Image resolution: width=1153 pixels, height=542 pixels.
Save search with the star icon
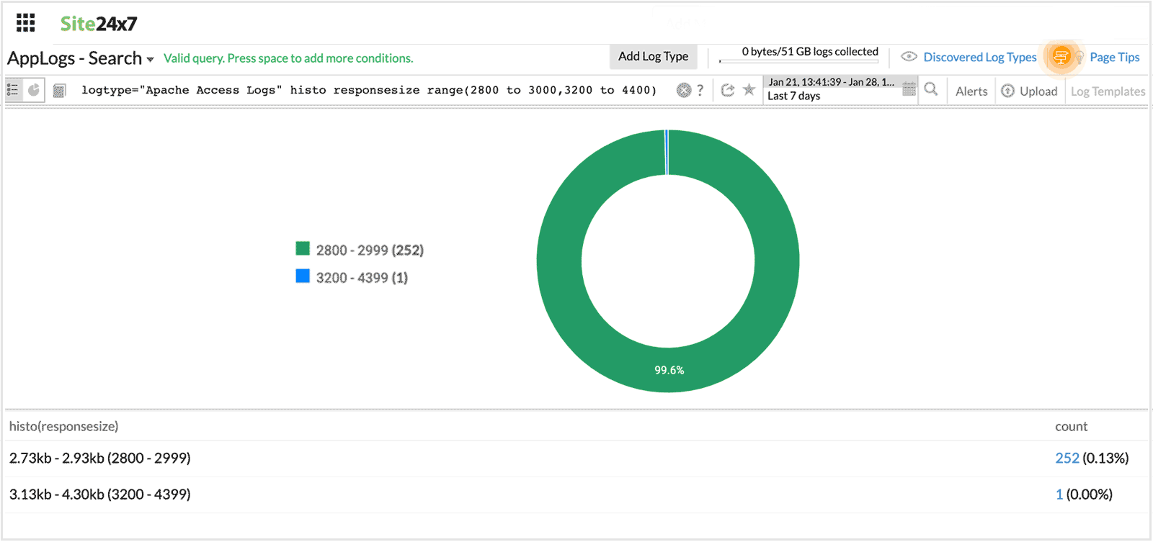[749, 90]
